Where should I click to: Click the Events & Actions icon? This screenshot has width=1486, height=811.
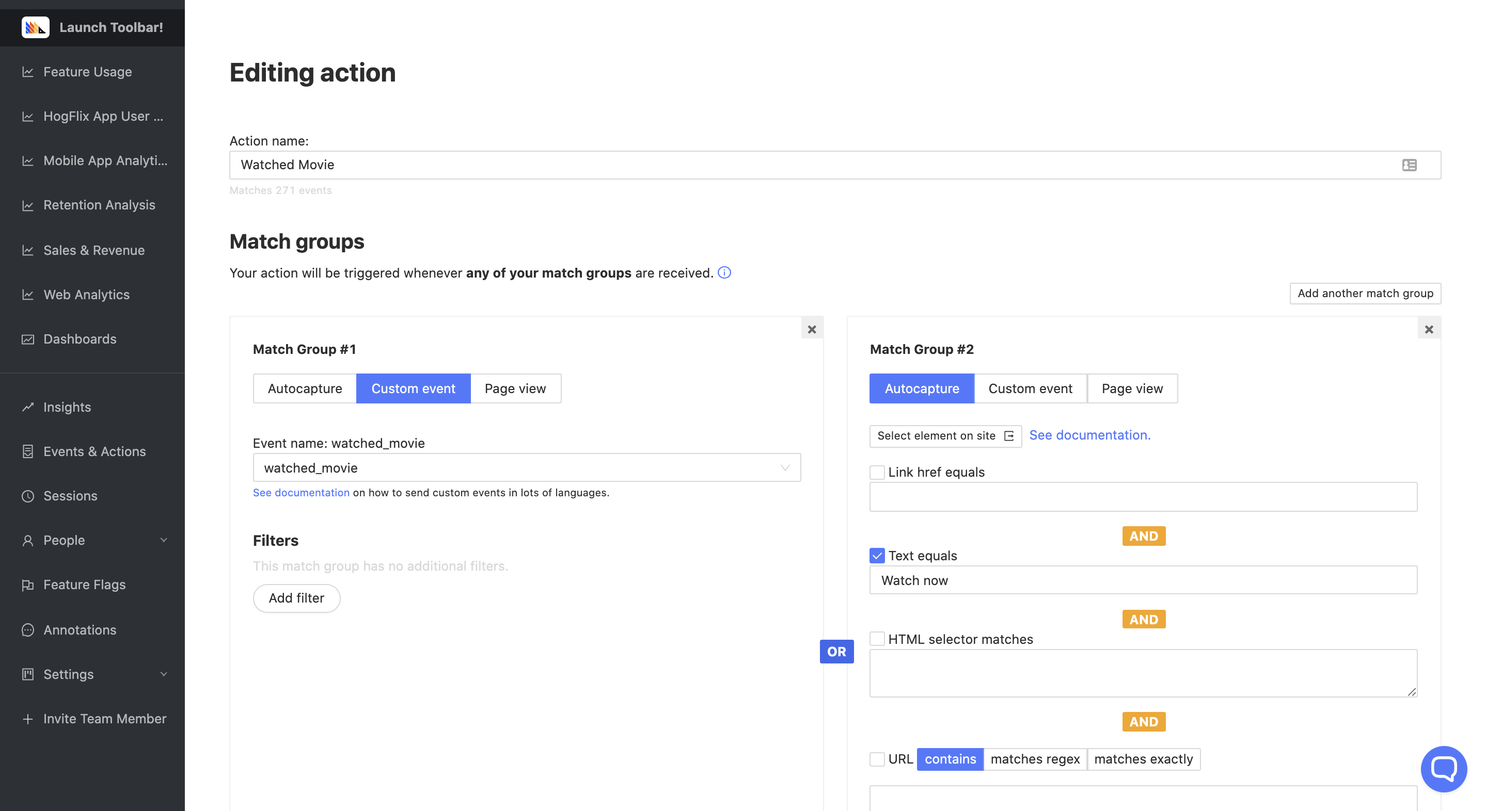28,451
